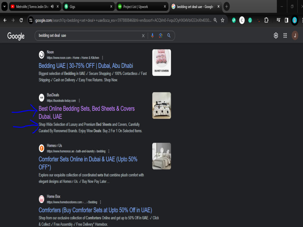This screenshot has width=303, height=227.
Task: Edit the Google search box query
Action: click(89, 35)
